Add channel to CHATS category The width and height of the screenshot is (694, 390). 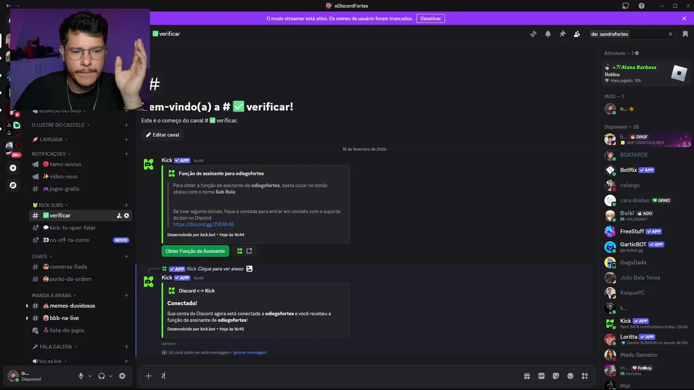coord(126,256)
